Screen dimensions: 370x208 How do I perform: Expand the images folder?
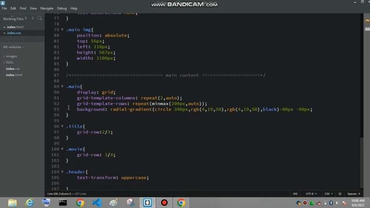pyautogui.click(x=12, y=57)
